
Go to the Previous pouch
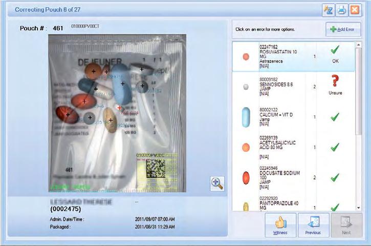[313, 225]
